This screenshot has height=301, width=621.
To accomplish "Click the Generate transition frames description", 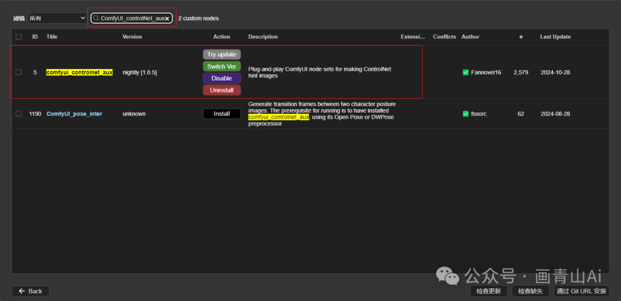I will [x=322, y=114].
